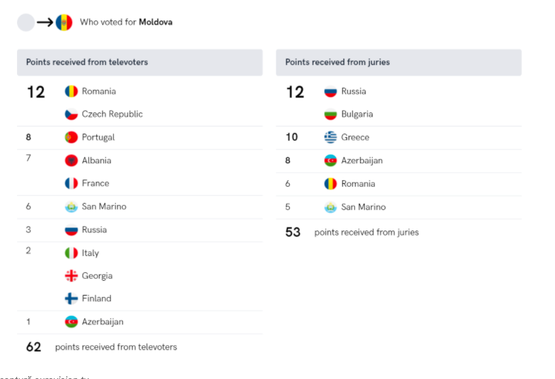Select the Azerbaijan label in the juries list
This screenshot has width=555, height=379.
click(362, 161)
